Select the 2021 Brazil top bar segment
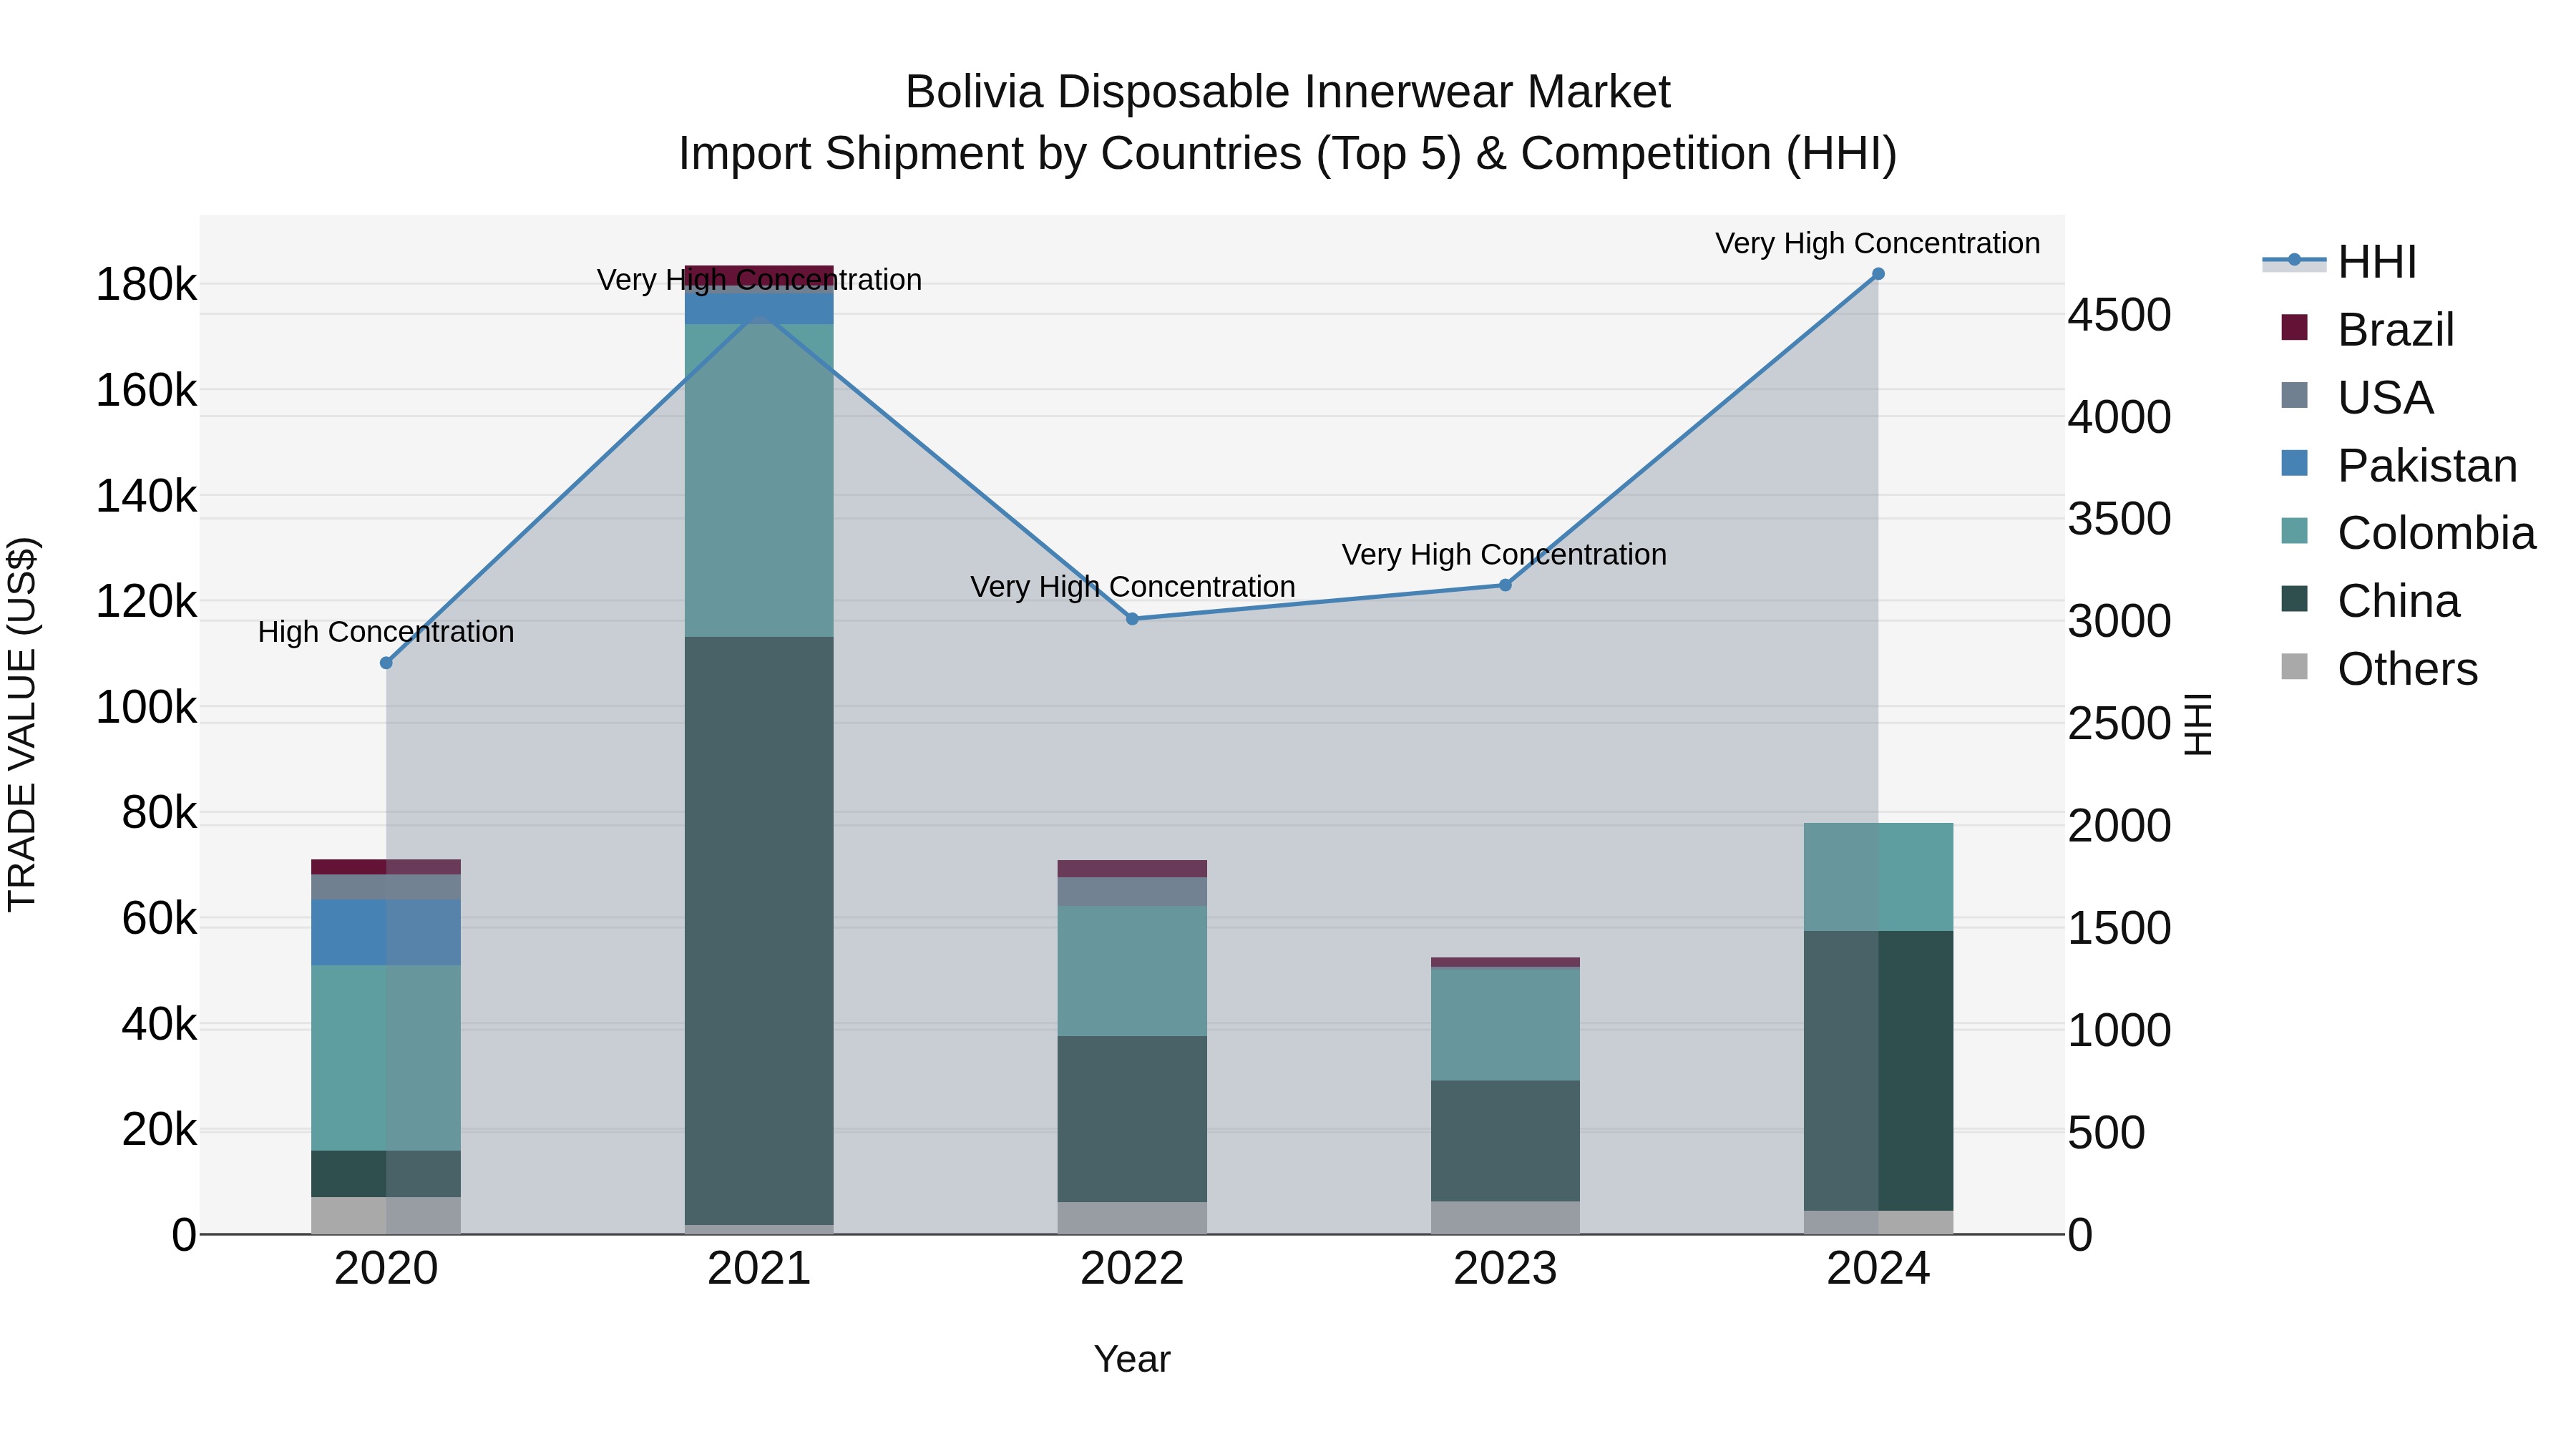 (759, 275)
